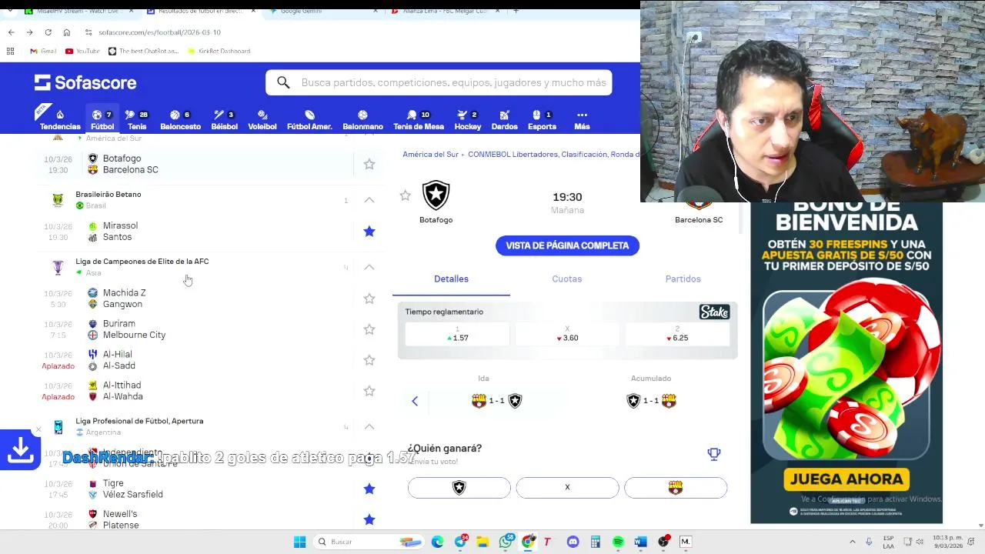Open Hockey sport category
The width and height of the screenshot is (985, 554).
click(467, 120)
